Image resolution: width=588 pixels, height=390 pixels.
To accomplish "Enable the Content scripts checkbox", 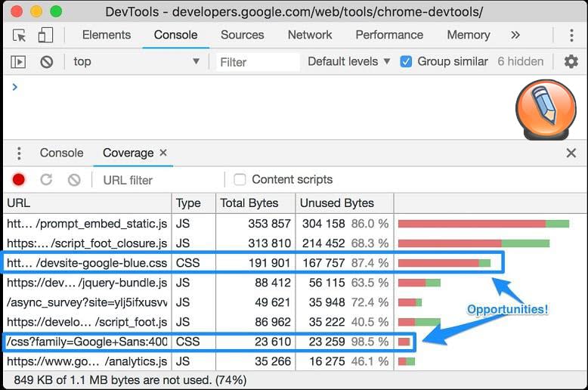I will [x=240, y=180].
